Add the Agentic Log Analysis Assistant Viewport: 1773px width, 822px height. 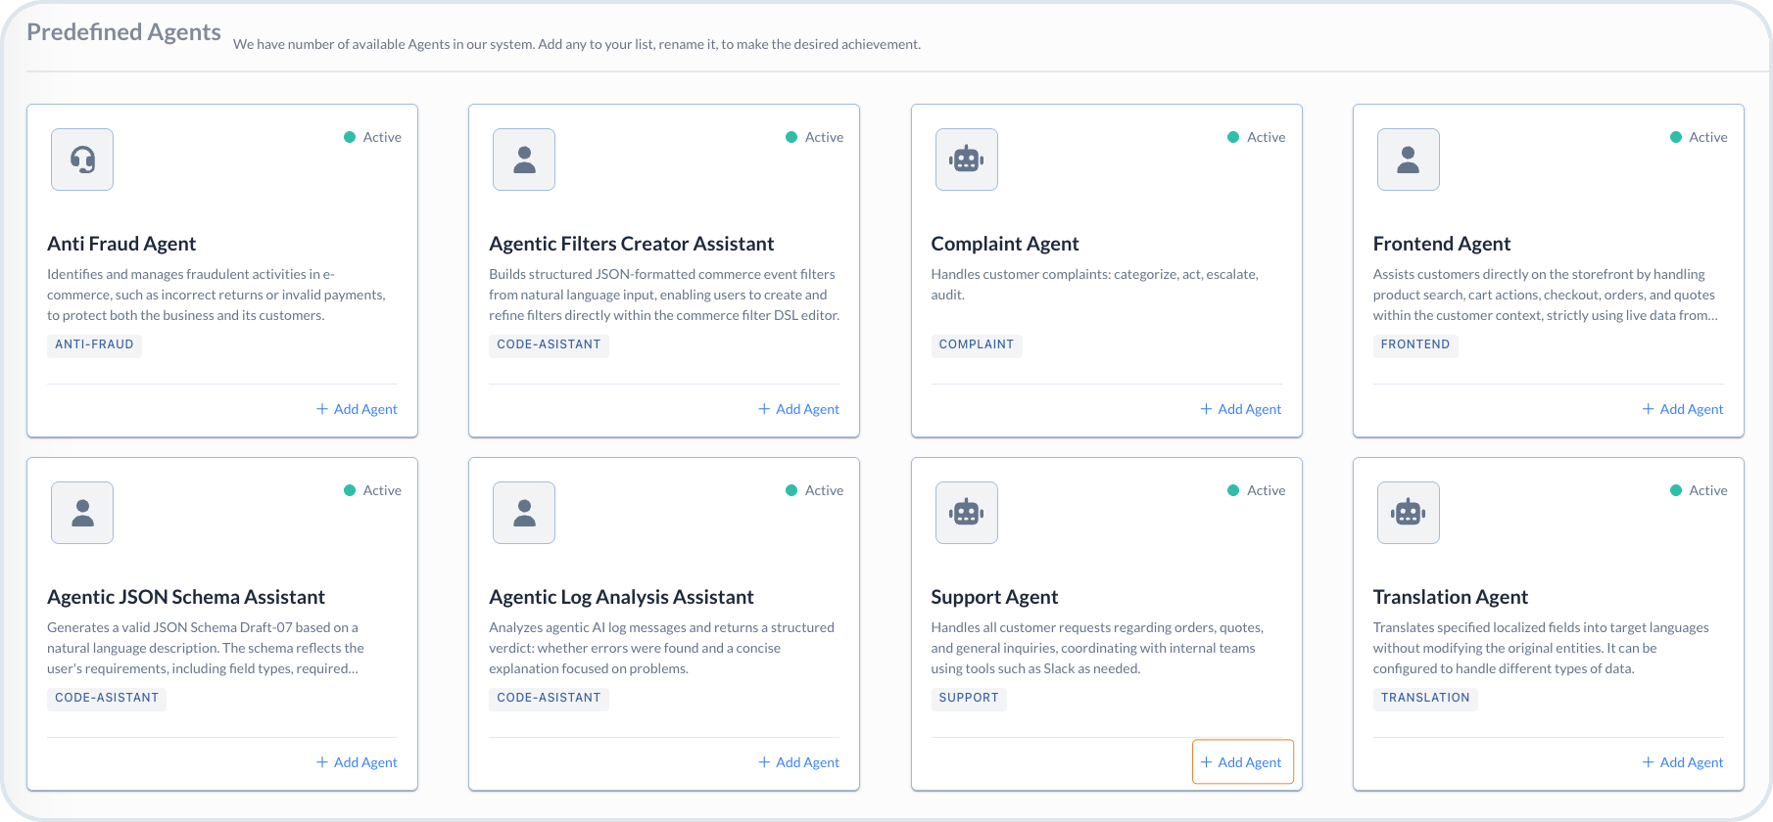[x=798, y=762]
